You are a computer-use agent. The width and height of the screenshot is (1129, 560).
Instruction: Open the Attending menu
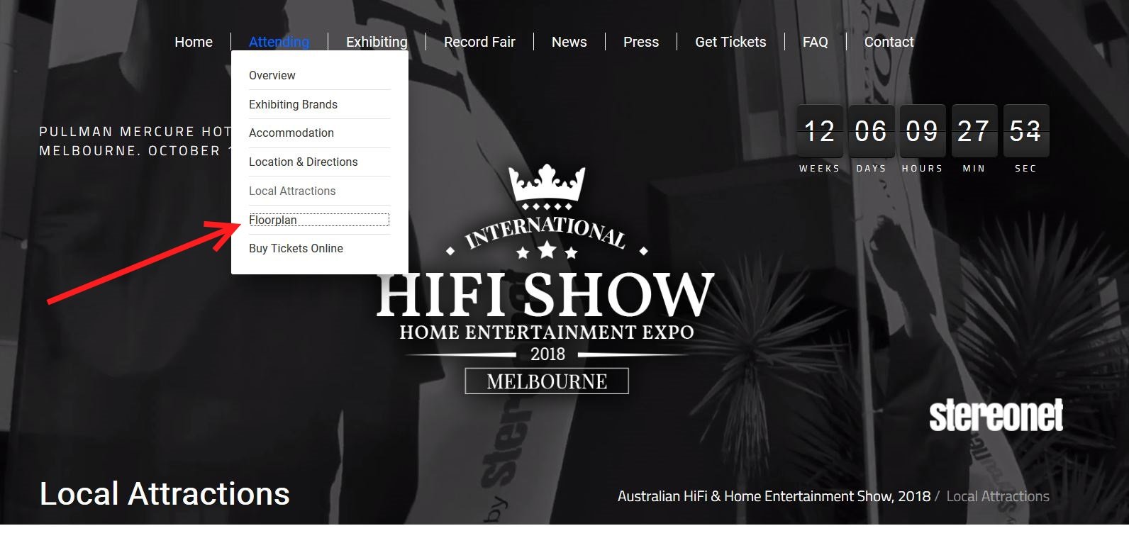pos(279,42)
